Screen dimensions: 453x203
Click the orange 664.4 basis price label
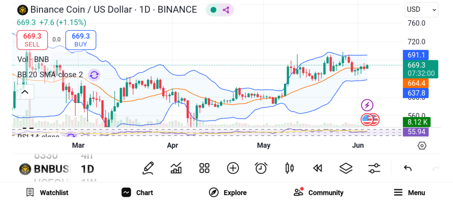coord(416,83)
